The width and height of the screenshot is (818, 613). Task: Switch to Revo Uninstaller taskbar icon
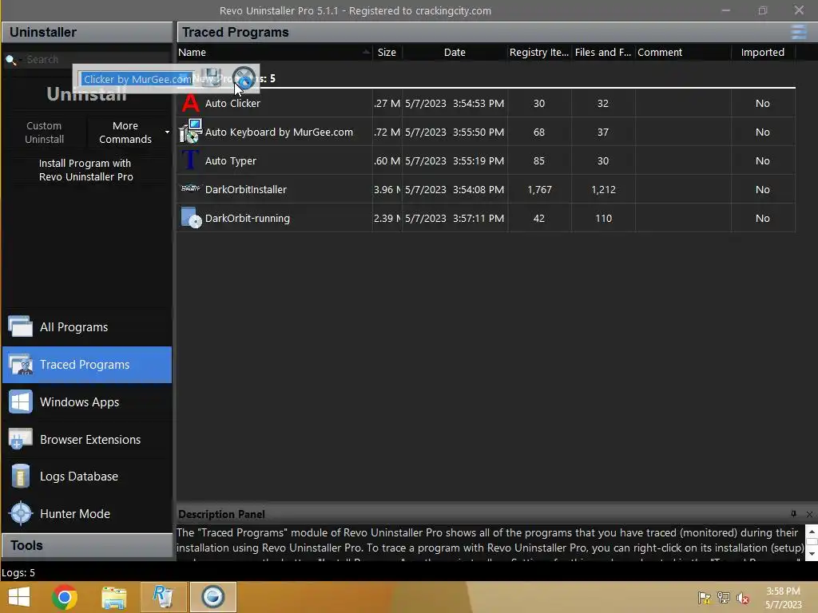click(x=163, y=597)
